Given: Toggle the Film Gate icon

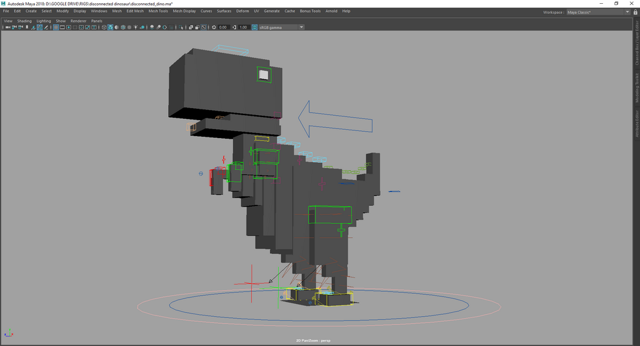Looking at the screenshot, I should pos(62,27).
